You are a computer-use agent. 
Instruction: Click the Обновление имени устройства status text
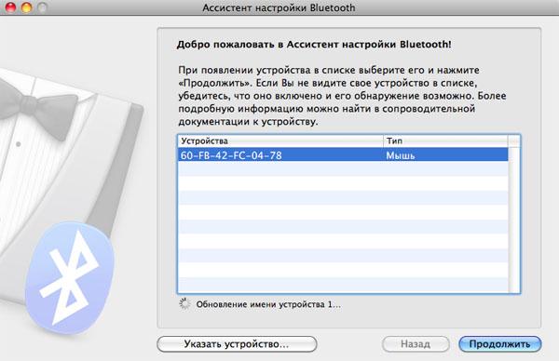coord(268,304)
